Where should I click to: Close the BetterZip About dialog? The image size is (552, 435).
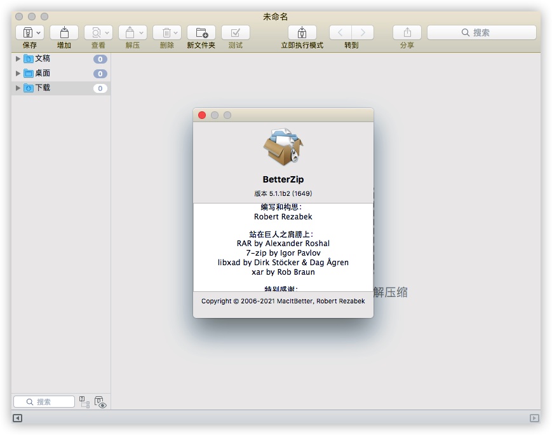[x=202, y=115]
